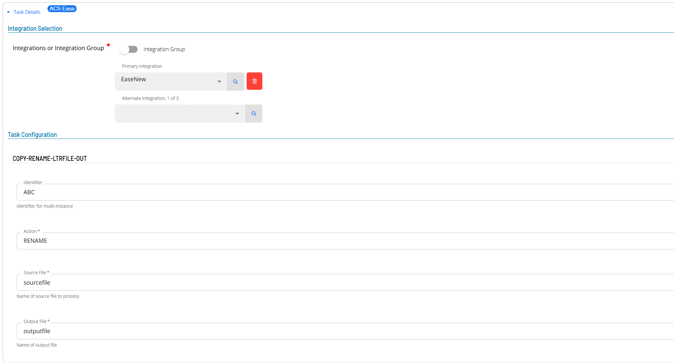Click the Identifier field containing ABC

(x=345, y=192)
